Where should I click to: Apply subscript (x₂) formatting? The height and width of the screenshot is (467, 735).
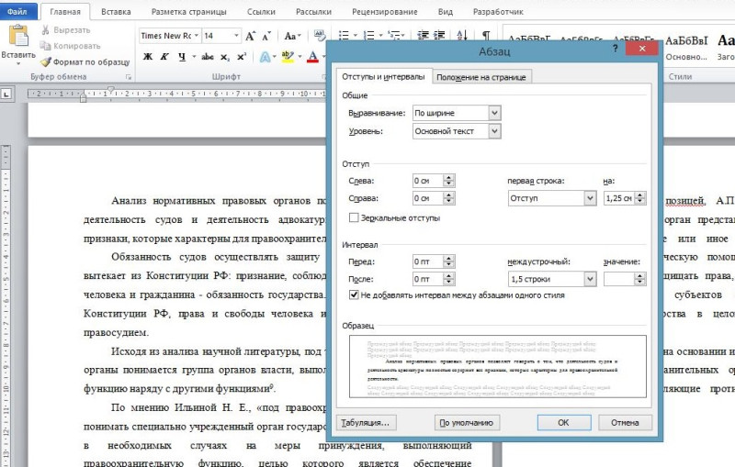[x=225, y=57]
